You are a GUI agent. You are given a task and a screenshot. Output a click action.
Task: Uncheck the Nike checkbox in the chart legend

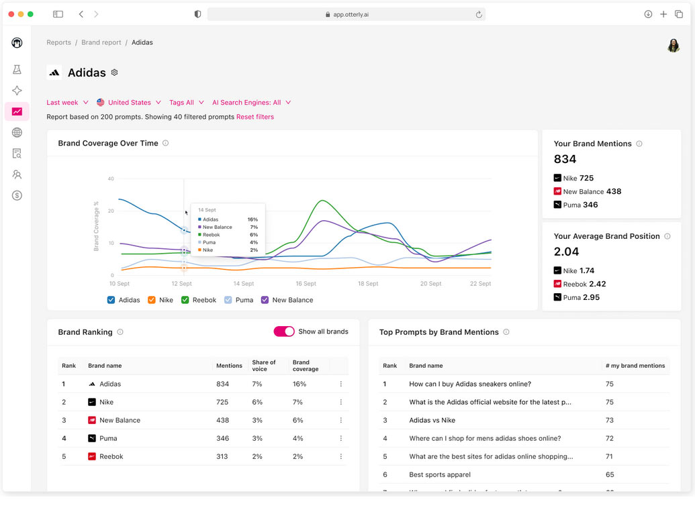click(x=152, y=300)
